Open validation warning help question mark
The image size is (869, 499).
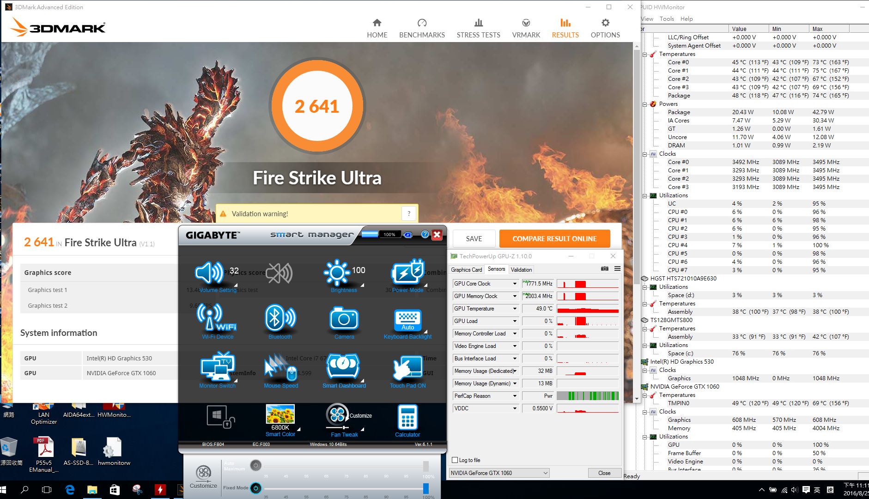pyautogui.click(x=408, y=213)
